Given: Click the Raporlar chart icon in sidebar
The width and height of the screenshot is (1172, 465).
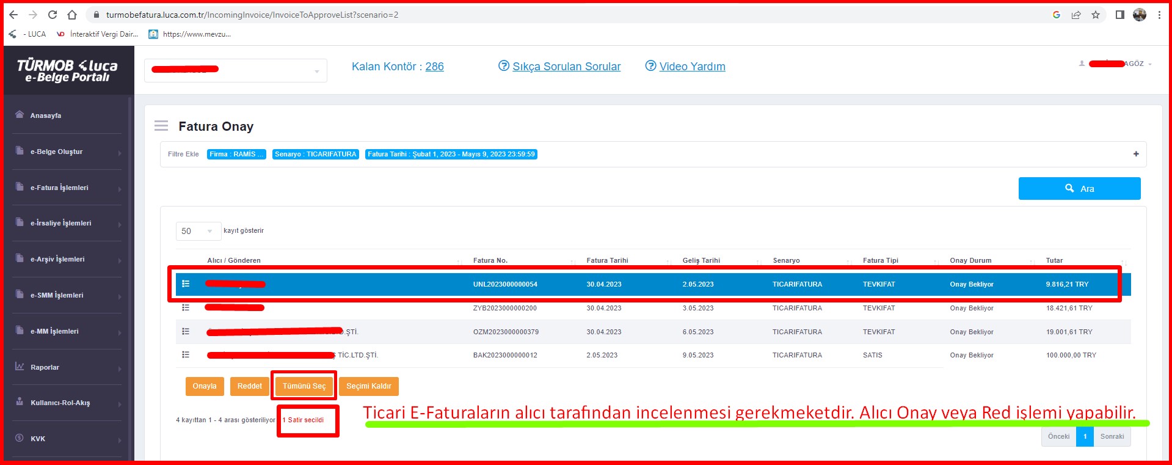Looking at the screenshot, I should (x=20, y=367).
